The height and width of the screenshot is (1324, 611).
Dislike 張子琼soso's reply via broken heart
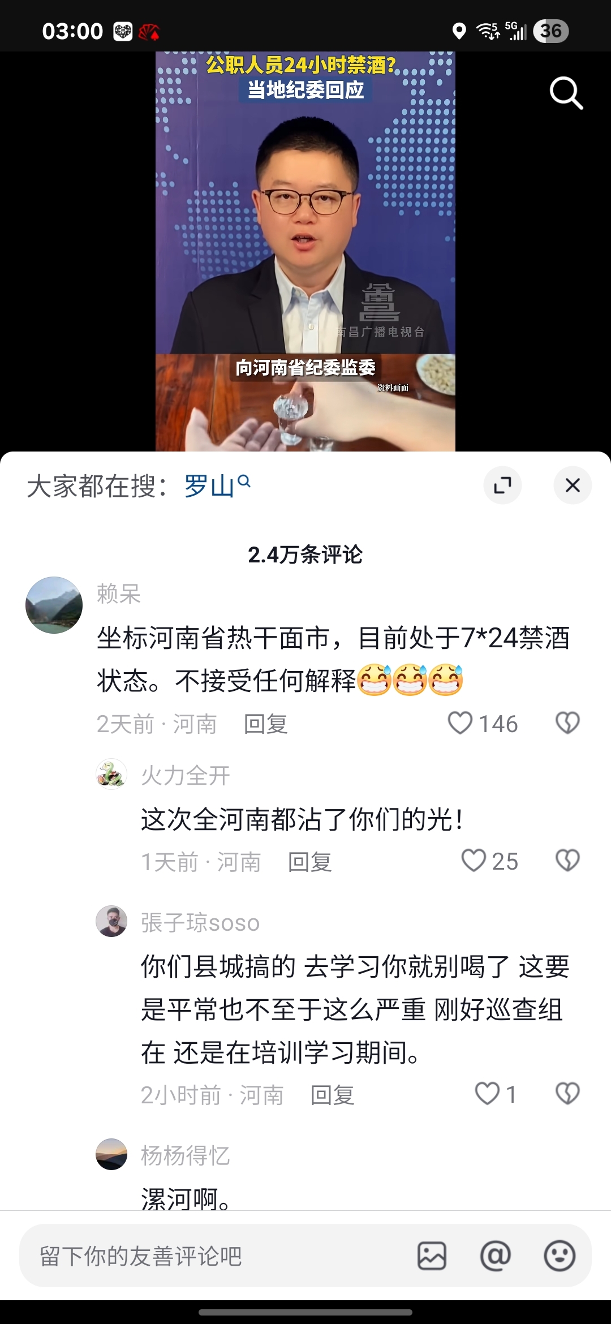567,1094
